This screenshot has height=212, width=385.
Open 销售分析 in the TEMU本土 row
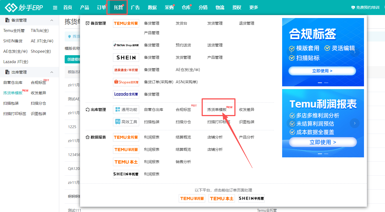pos(183,162)
